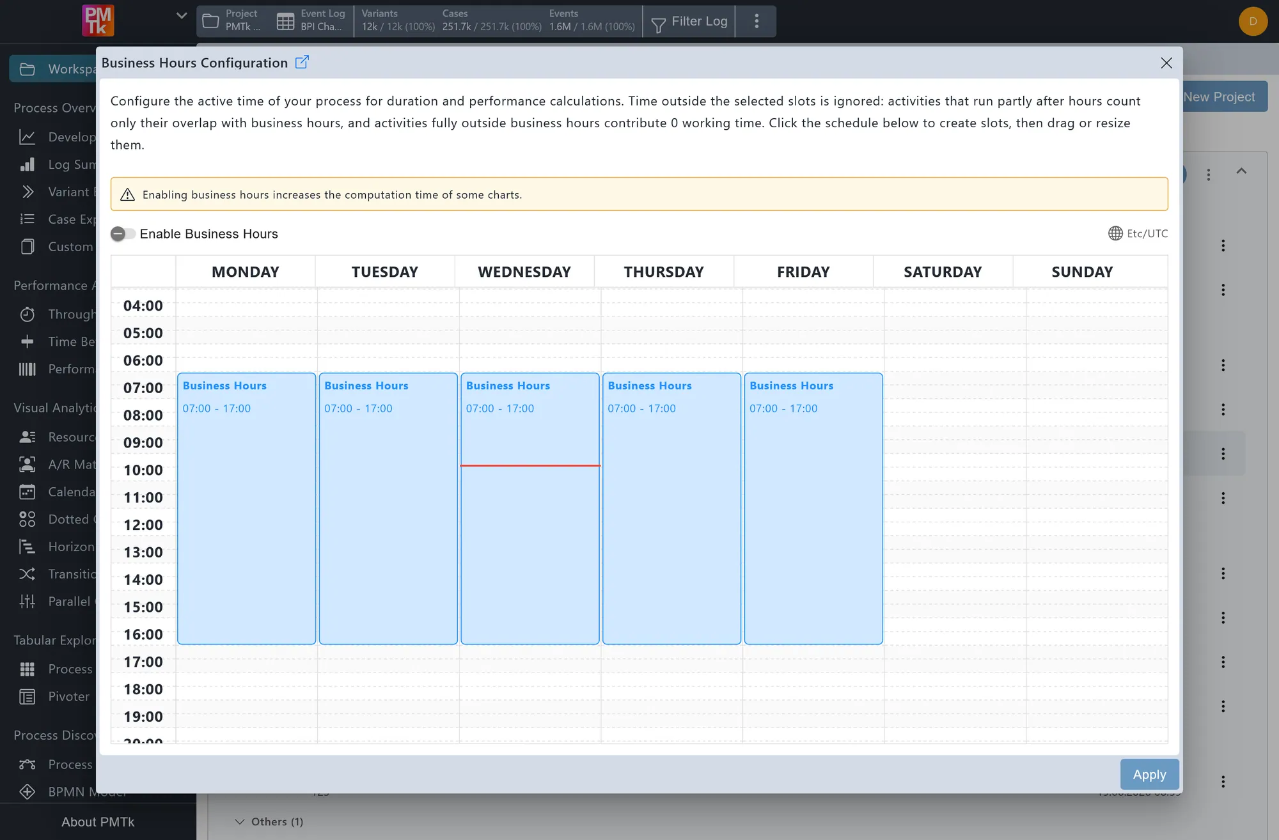1279x840 pixels.
Task: Click the MONDAY column header
Action: [246, 272]
